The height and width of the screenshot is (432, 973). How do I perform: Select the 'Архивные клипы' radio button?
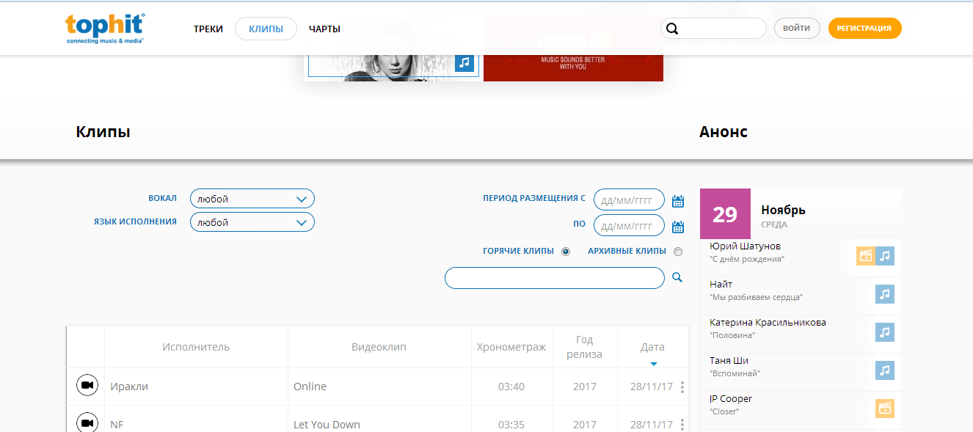pos(677,252)
